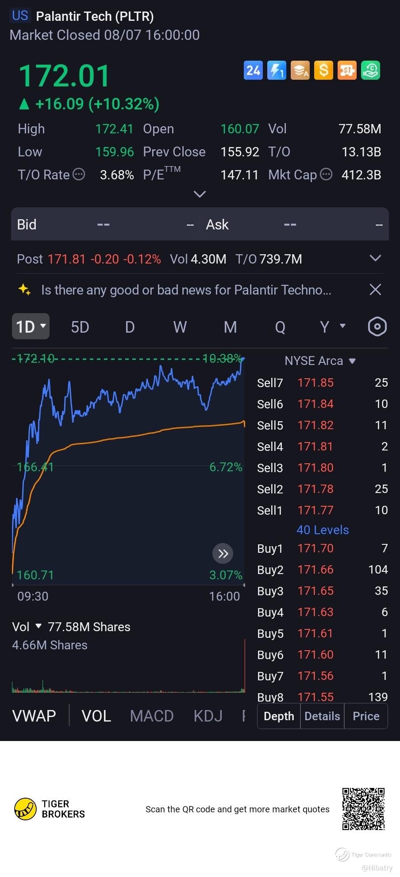The width and height of the screenshot is (400, 877).
Task: Tap the orange dollar sign icon
Action: coord(323,70)
